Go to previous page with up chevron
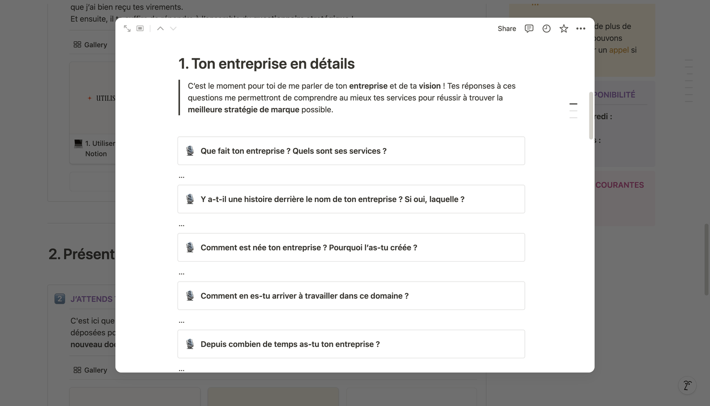 (160, 28)
